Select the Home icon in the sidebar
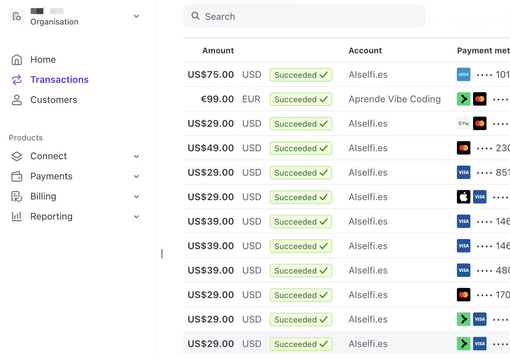This screenshot has width=510, height=354. click(17, 59)
